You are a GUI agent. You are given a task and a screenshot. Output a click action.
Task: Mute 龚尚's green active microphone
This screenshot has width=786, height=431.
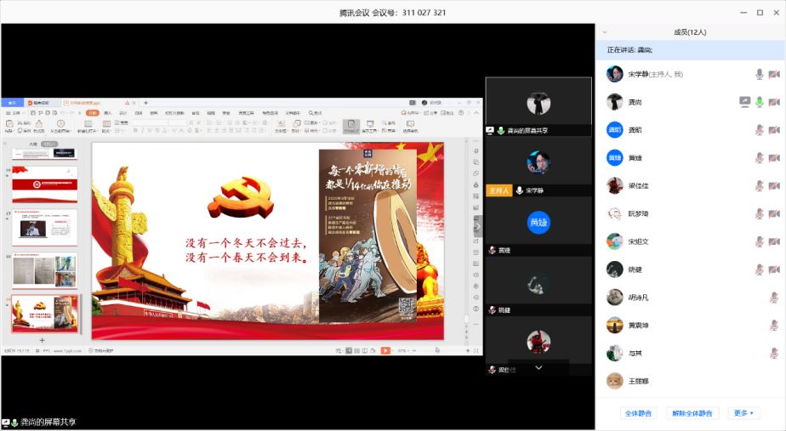tap(759, 102)
